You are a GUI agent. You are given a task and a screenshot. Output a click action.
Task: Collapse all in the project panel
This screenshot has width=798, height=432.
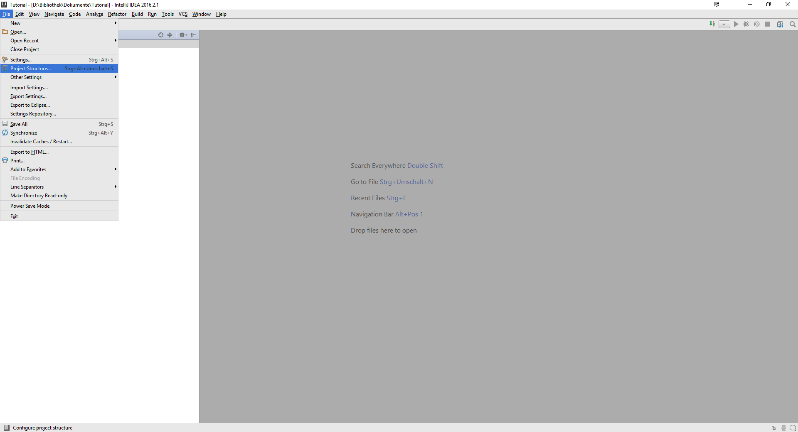[x=170, y=35]
